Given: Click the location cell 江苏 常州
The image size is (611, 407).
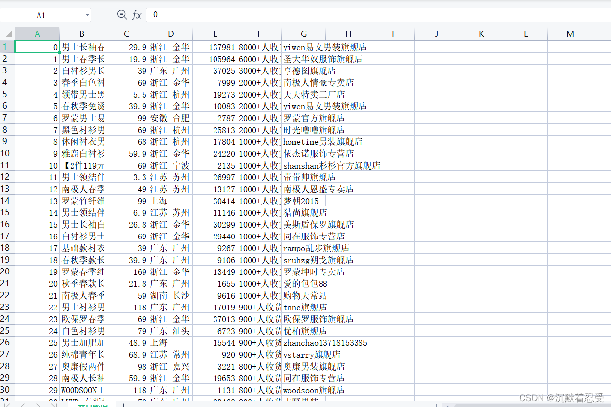Looking at the screenshot, I should point(171,354).
